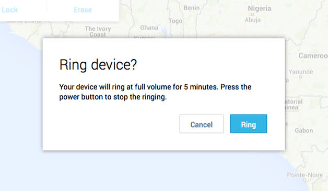Select the Ghana country label

pyautogui.click(x=149, y=28)
